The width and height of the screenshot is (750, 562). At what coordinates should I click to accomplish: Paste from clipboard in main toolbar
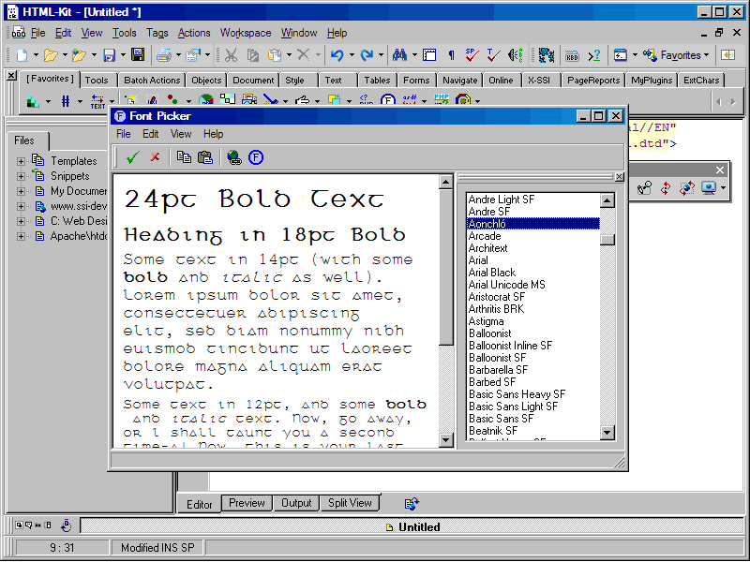point(275,55)
